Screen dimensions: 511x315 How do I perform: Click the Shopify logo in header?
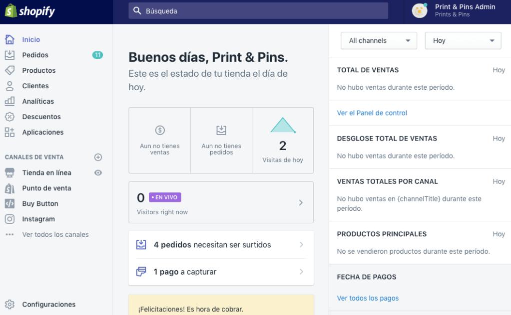point(30,11)
